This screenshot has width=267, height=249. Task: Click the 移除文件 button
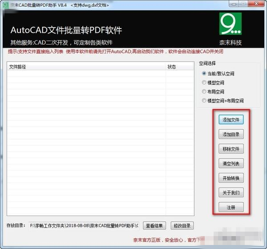[x=231, y=149]
